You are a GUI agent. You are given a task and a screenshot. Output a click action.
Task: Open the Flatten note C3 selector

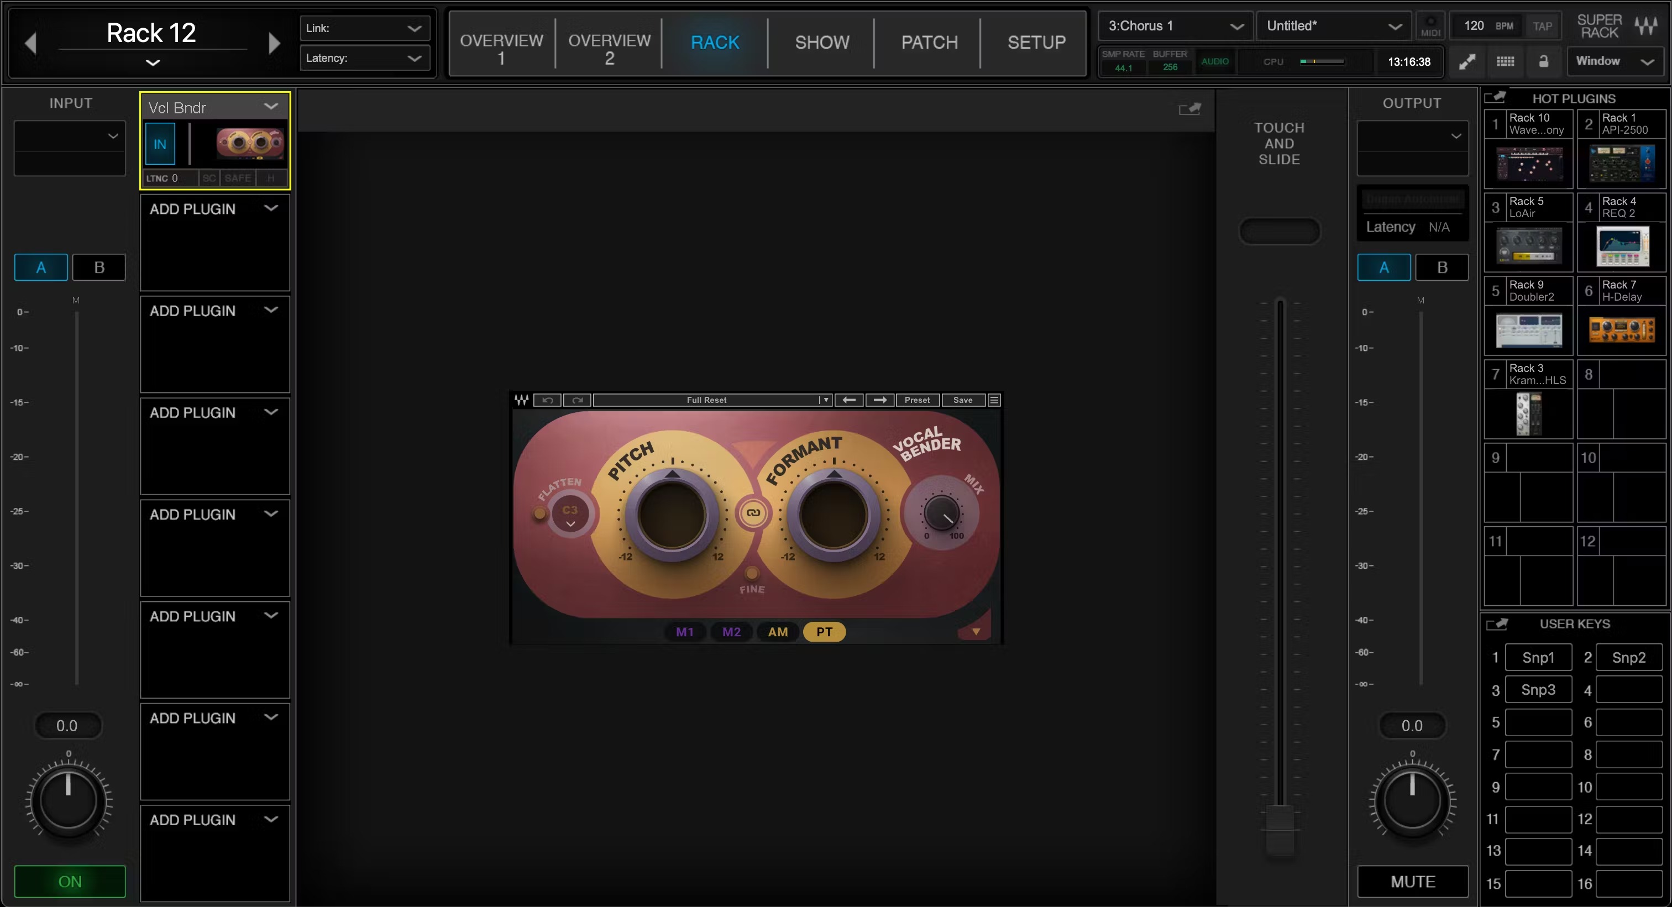pos(570,515)
